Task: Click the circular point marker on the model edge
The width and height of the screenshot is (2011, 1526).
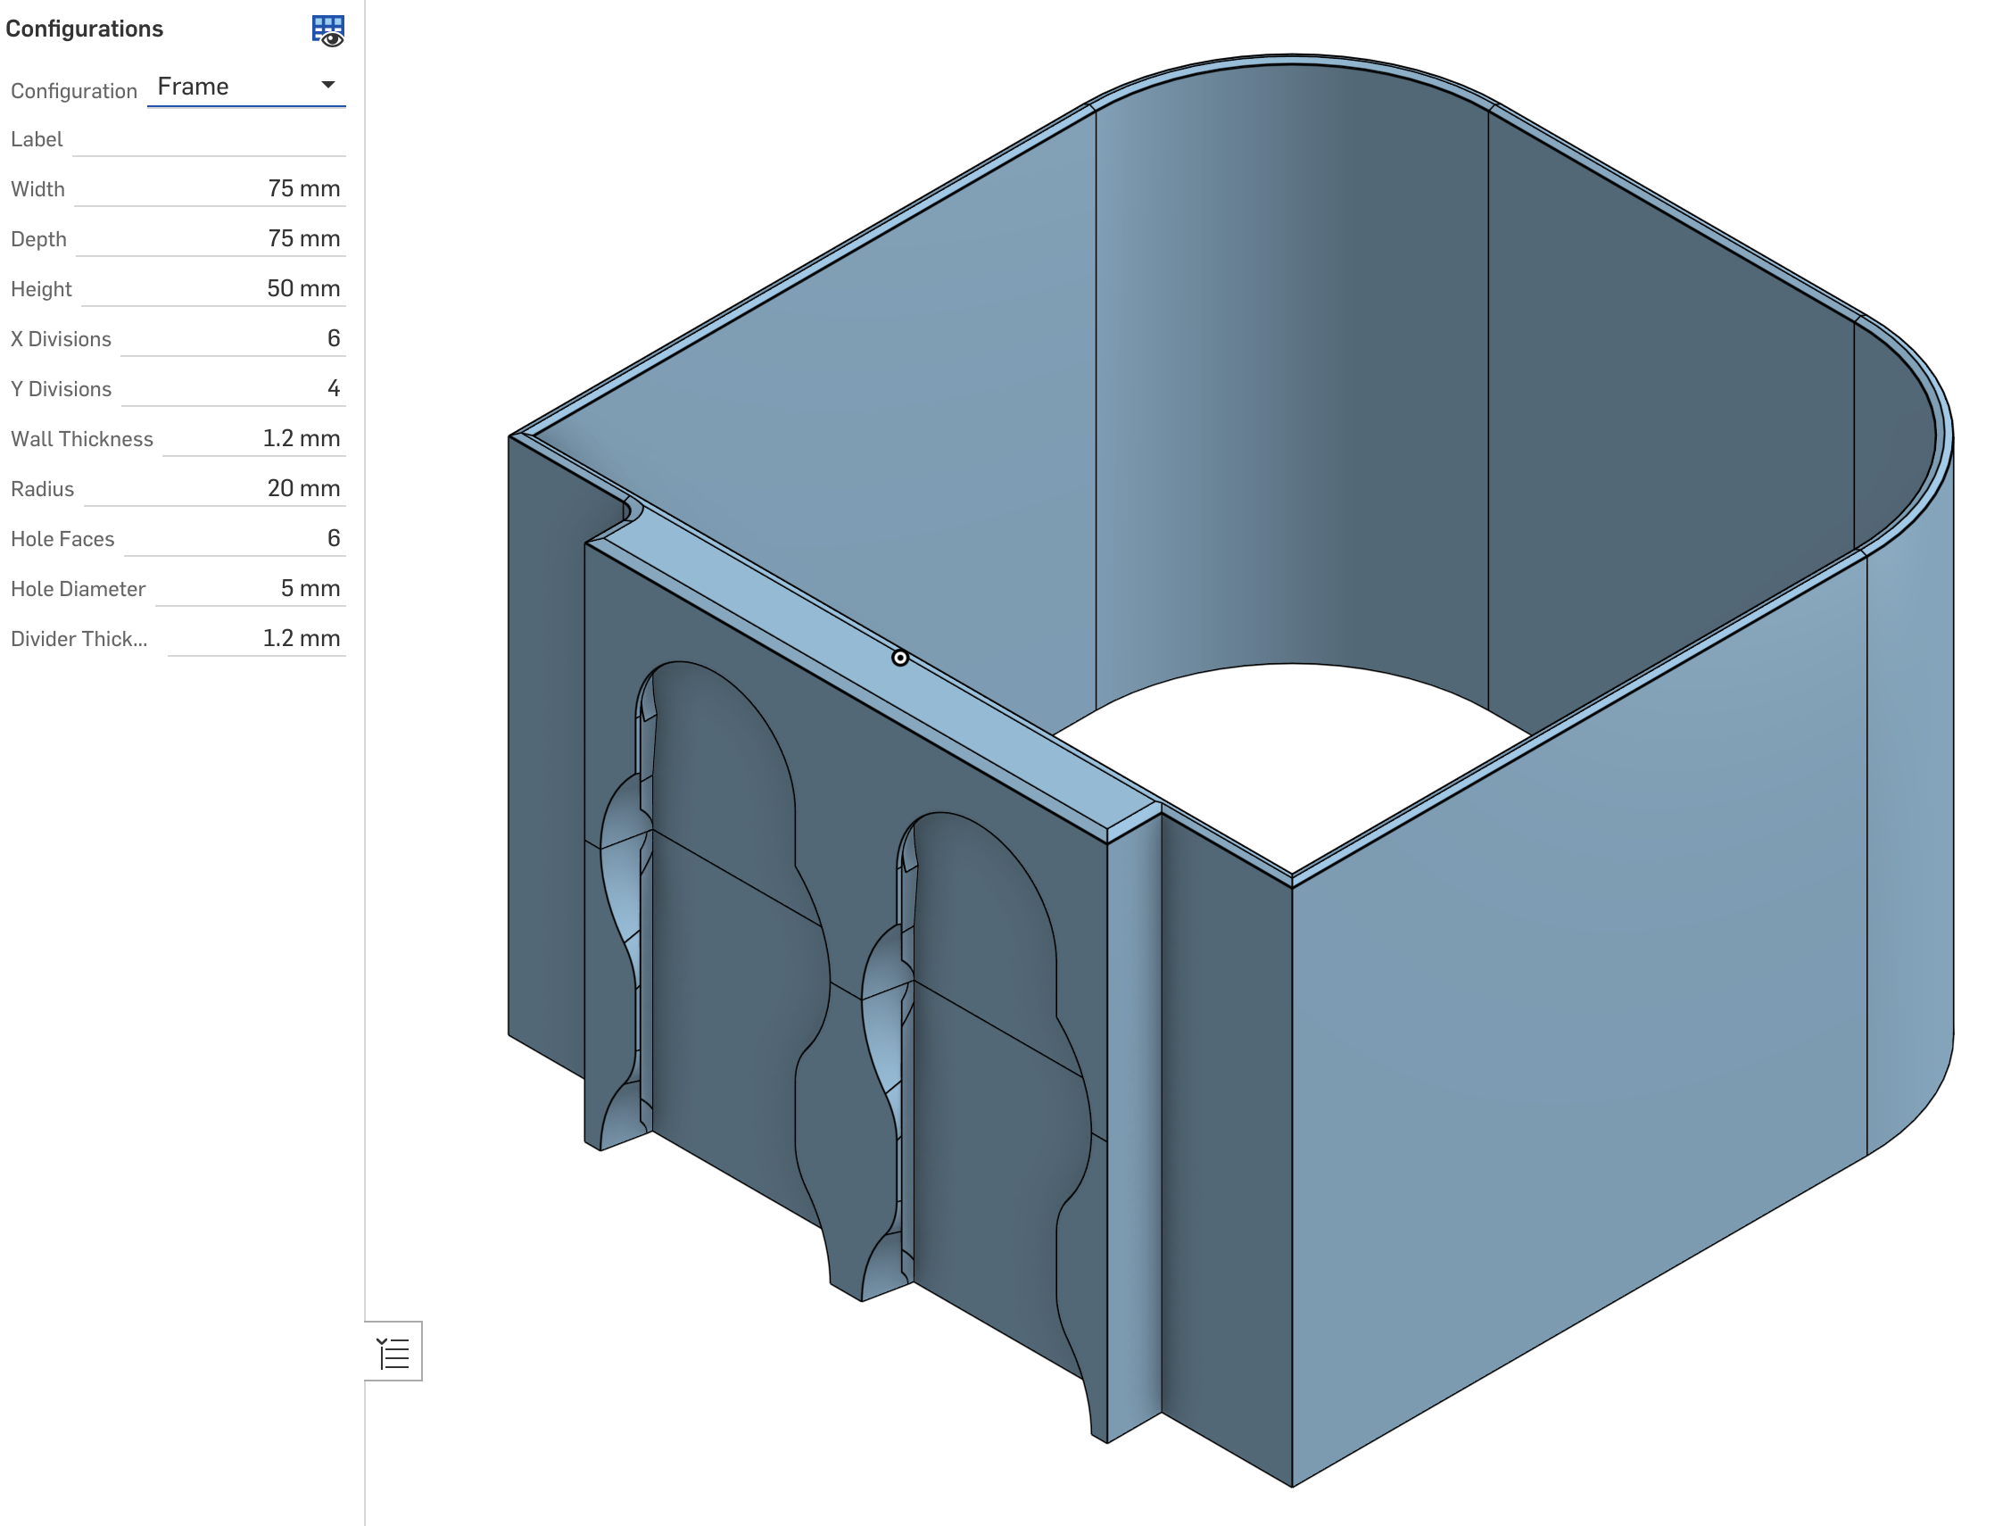Action: (x=900, y=658)
